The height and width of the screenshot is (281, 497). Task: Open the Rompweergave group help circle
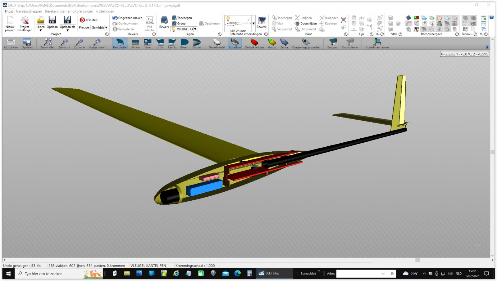(457, 34)
